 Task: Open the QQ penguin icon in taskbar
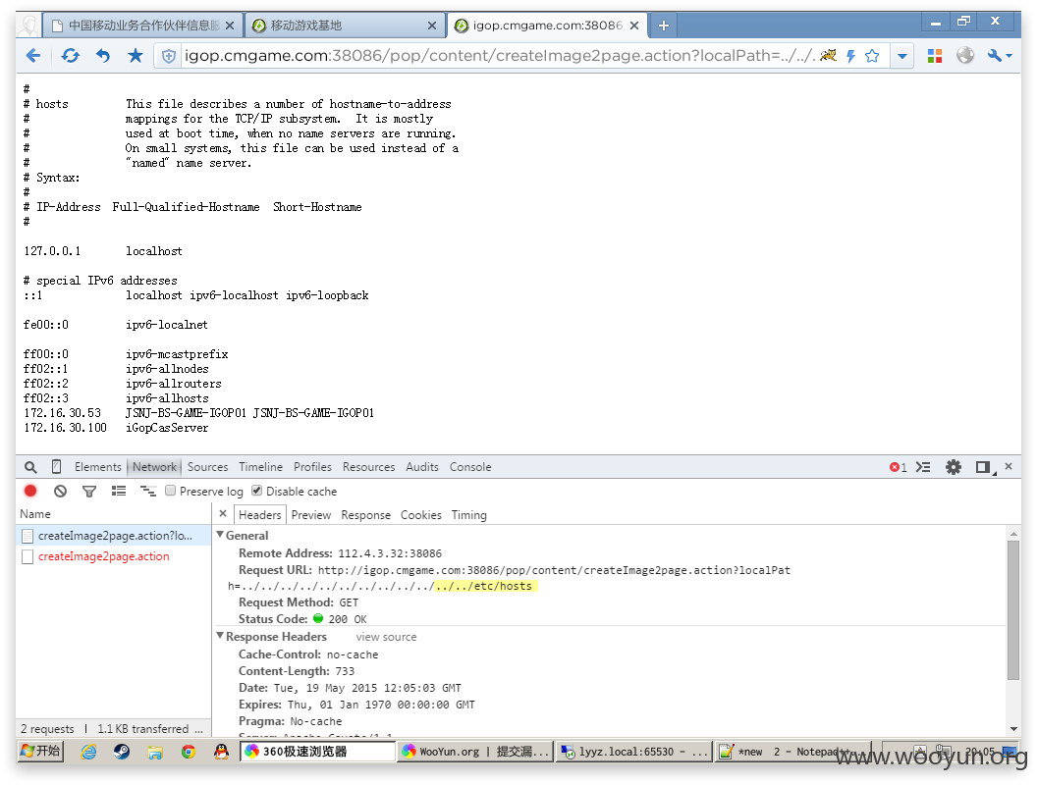222,752
